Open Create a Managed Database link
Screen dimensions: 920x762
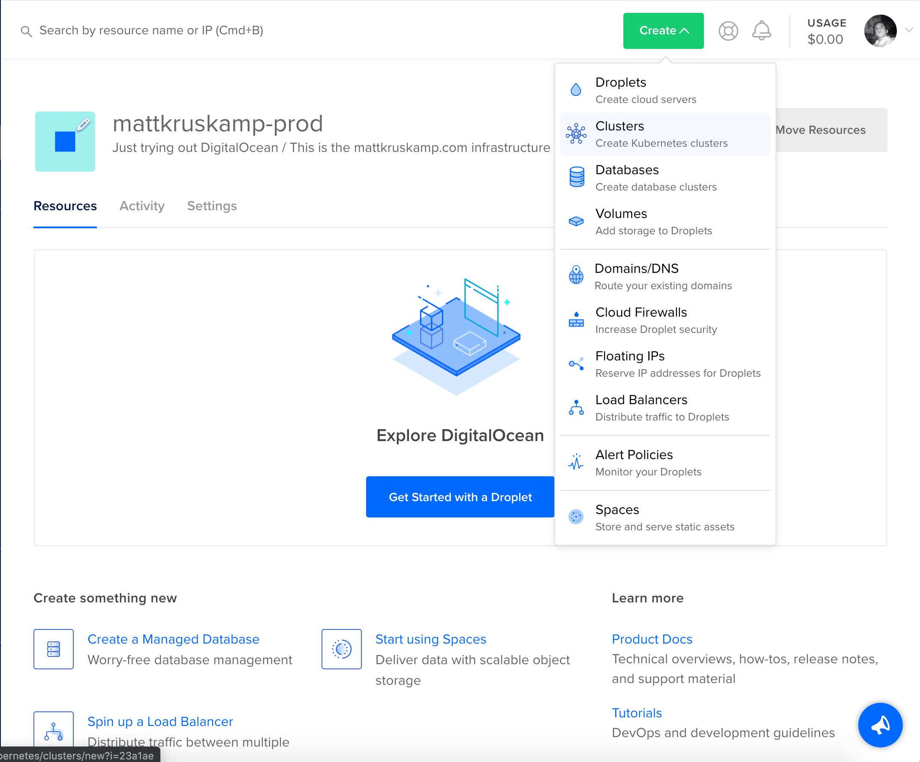pos(174,639)
